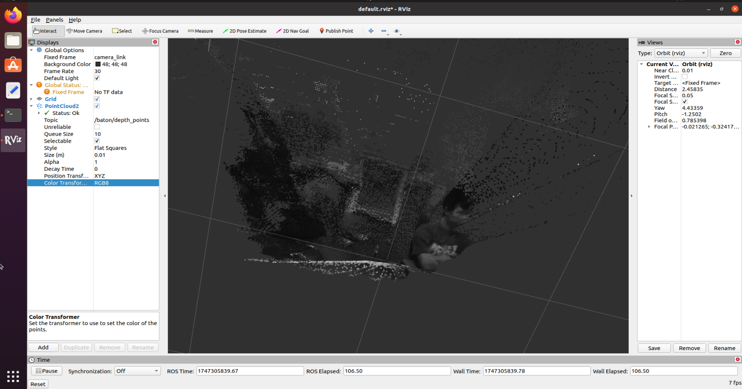The height and width of the screenshot is (389, 742).
Task: Toggle the Focal Shape Fixed Size checkbox
Action: [x=684, y=102]
